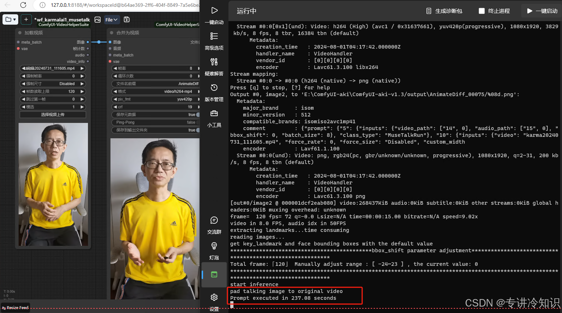
Task: Click the 灯泡 lightbulb icon
Action: tap(214, 246)
